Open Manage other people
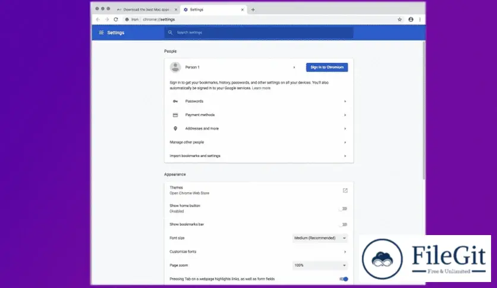 [259, 142]
